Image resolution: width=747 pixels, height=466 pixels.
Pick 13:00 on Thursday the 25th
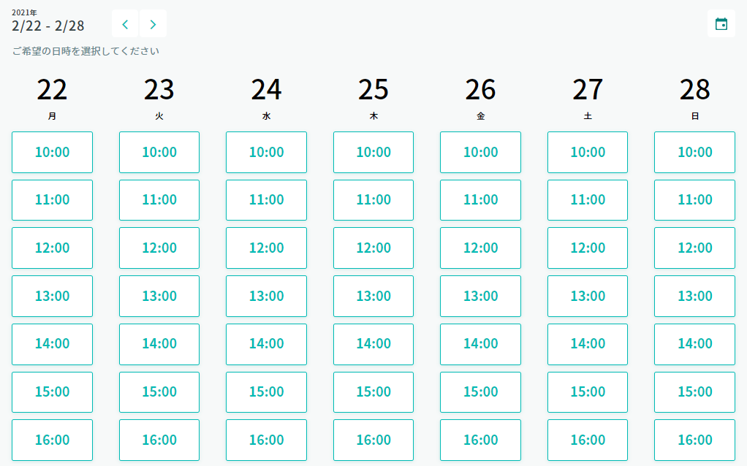point(373,296)
